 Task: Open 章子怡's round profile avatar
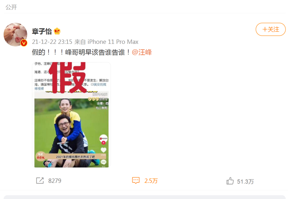click(x=15, y=34)
